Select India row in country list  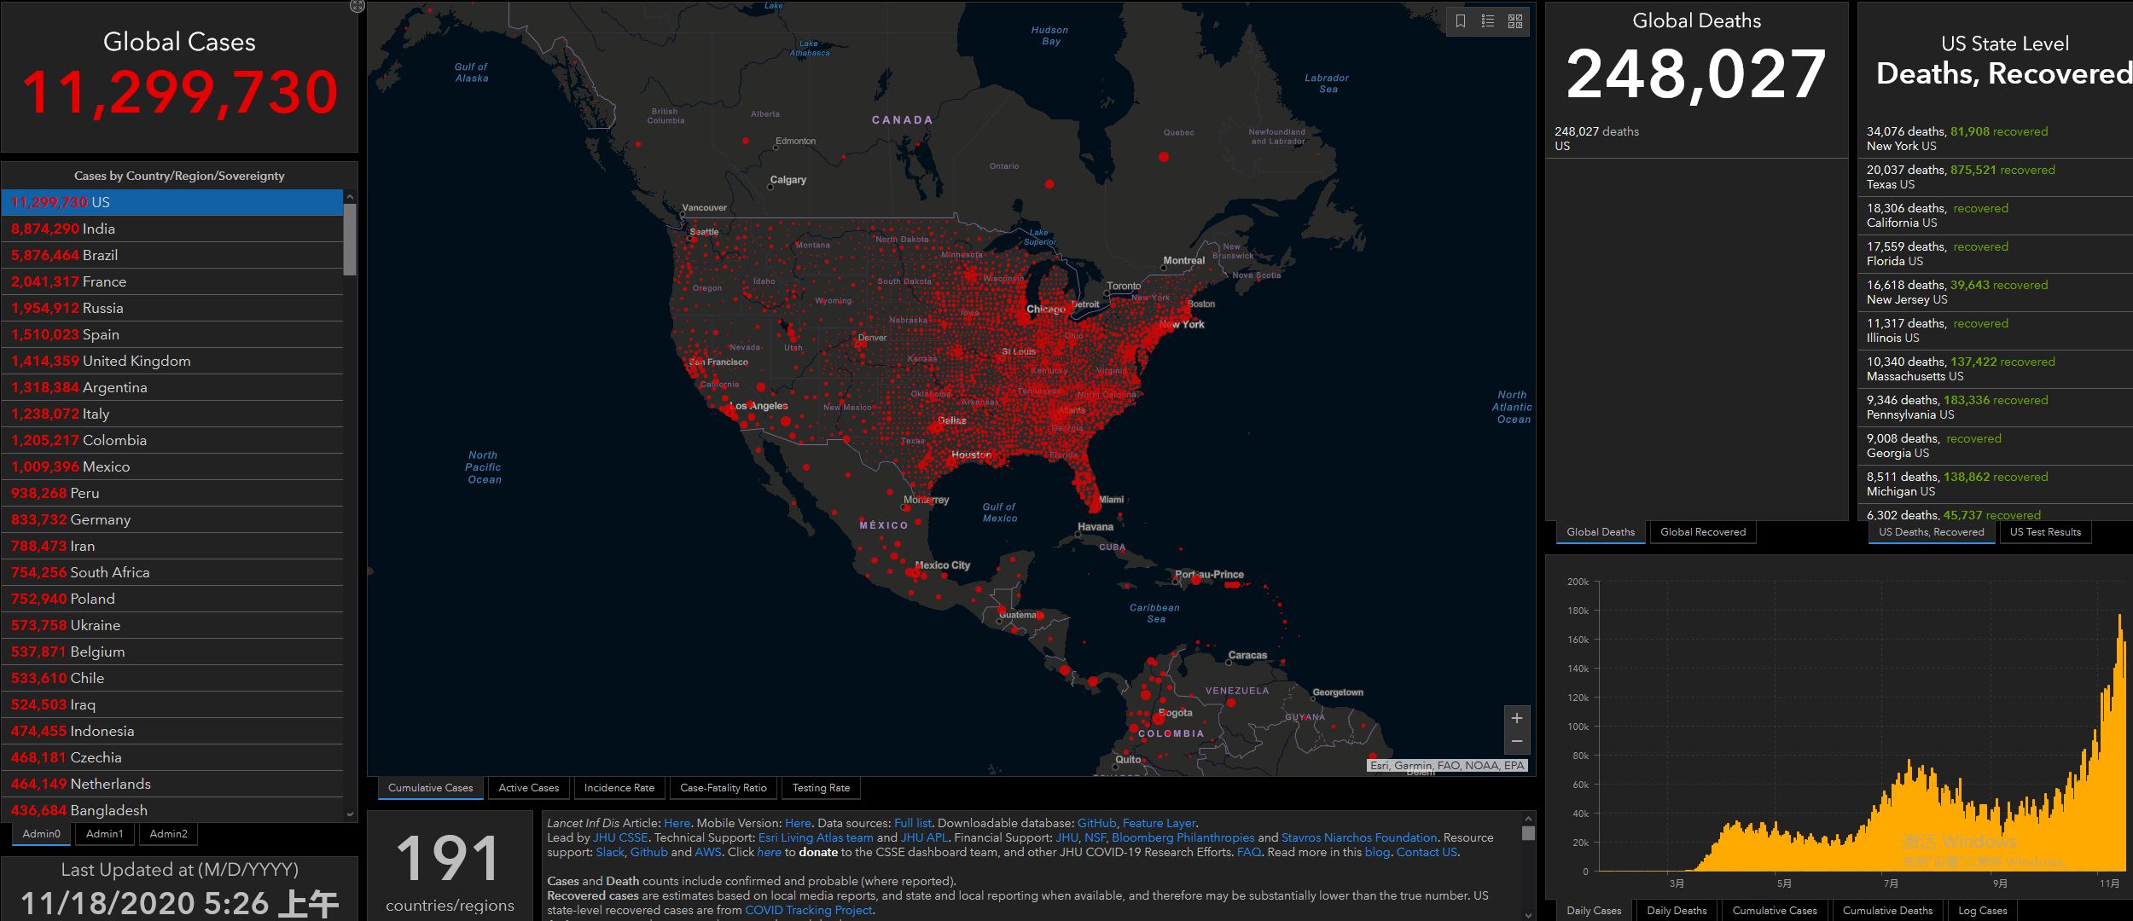pos(171,229)
